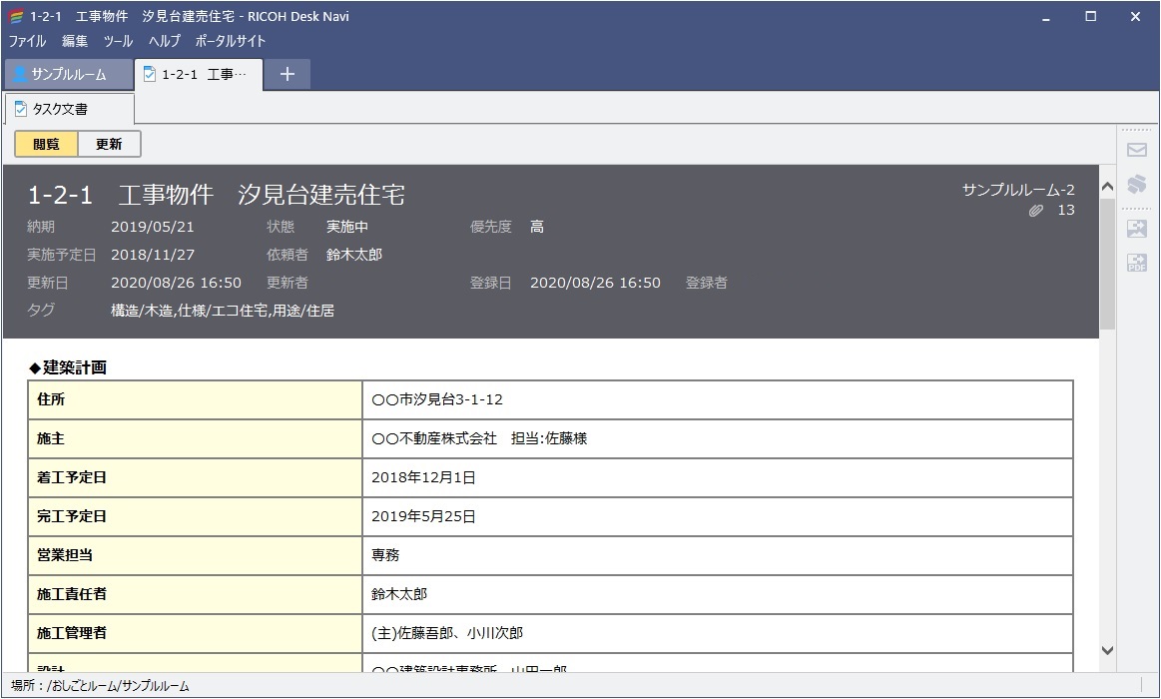The width and height of the screenshot is (1161, 699).
Task: Open a new tab with the plus icon
Action: pos(287,74)
